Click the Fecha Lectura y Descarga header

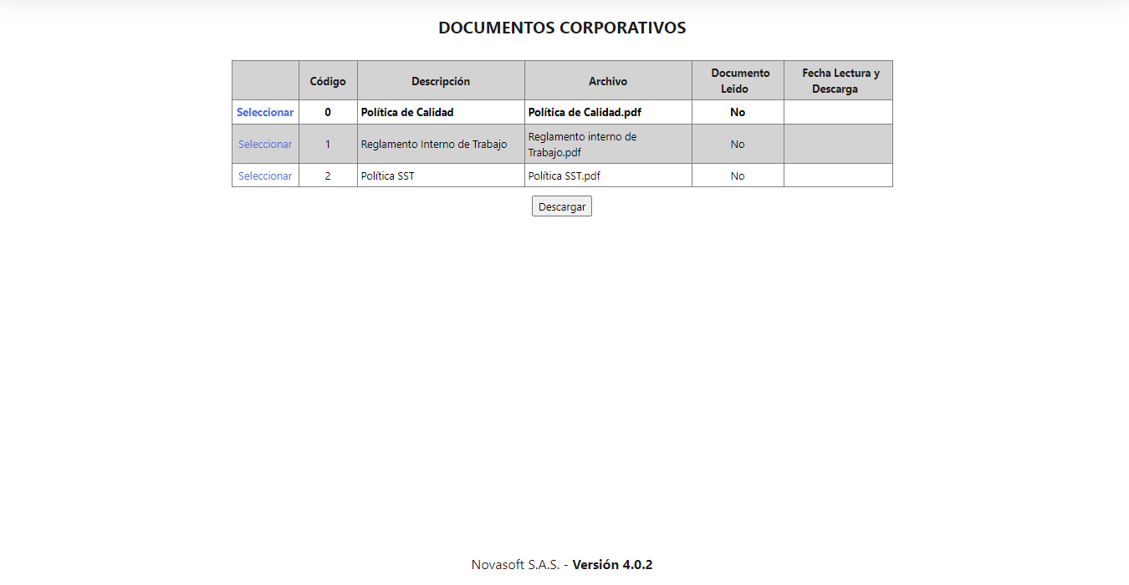838,81
